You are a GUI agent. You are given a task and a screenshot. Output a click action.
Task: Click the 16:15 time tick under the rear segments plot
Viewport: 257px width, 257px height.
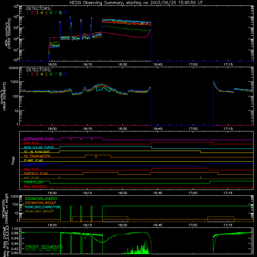[x=87, y=129]
